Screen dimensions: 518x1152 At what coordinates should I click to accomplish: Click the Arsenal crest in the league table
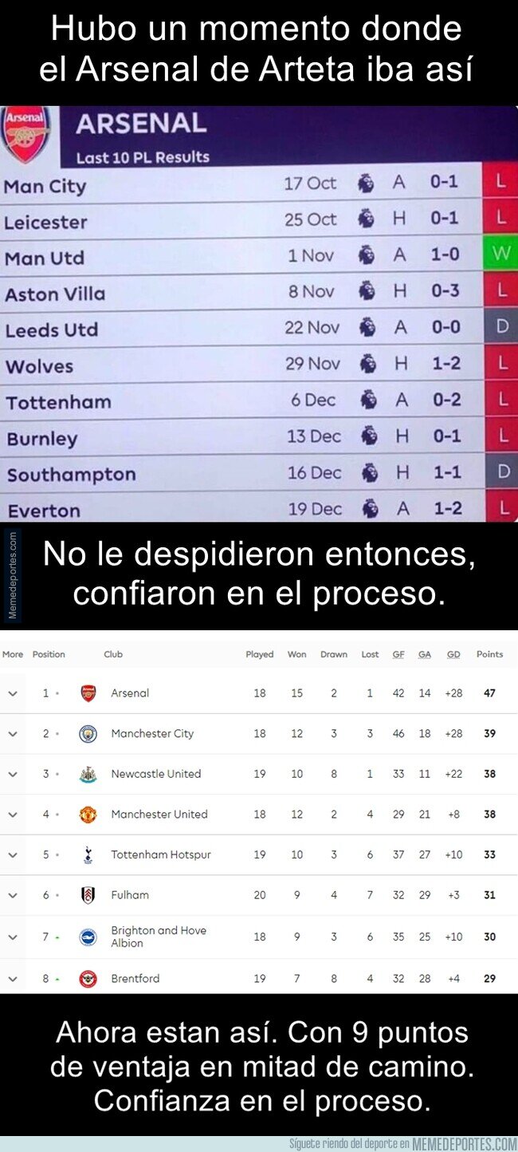coord(86,693)
